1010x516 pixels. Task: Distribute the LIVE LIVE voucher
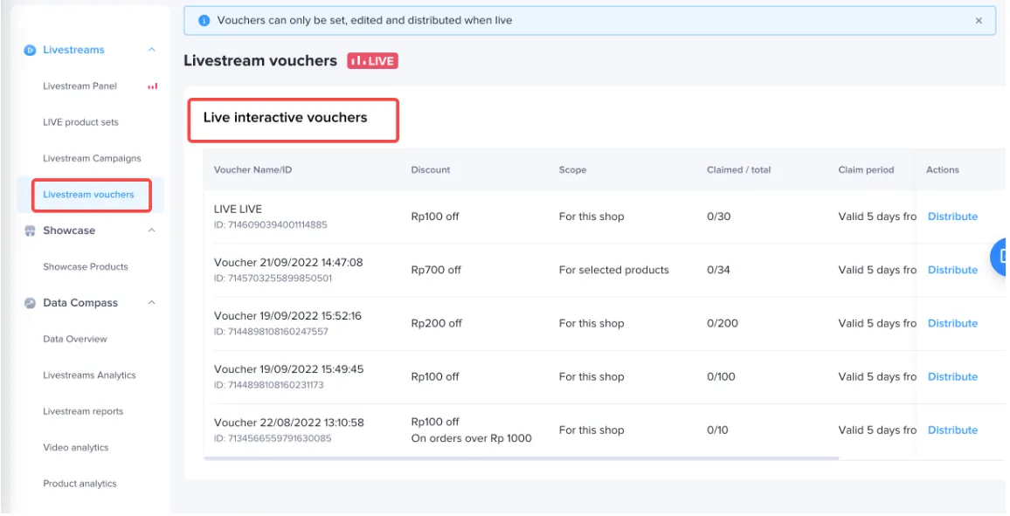click(952, 217)
